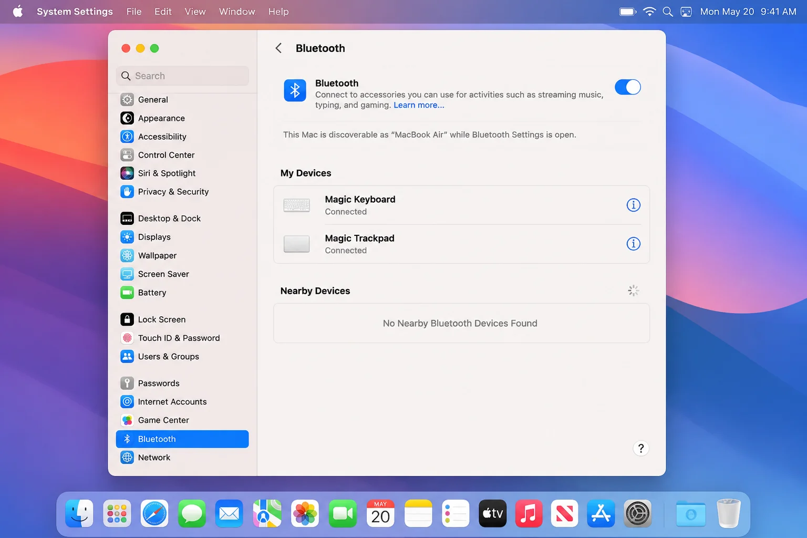Select the Magic Trackpad device row
Image resolution: width=807 pixels, height=538 pixels.
tap(461, 244)
